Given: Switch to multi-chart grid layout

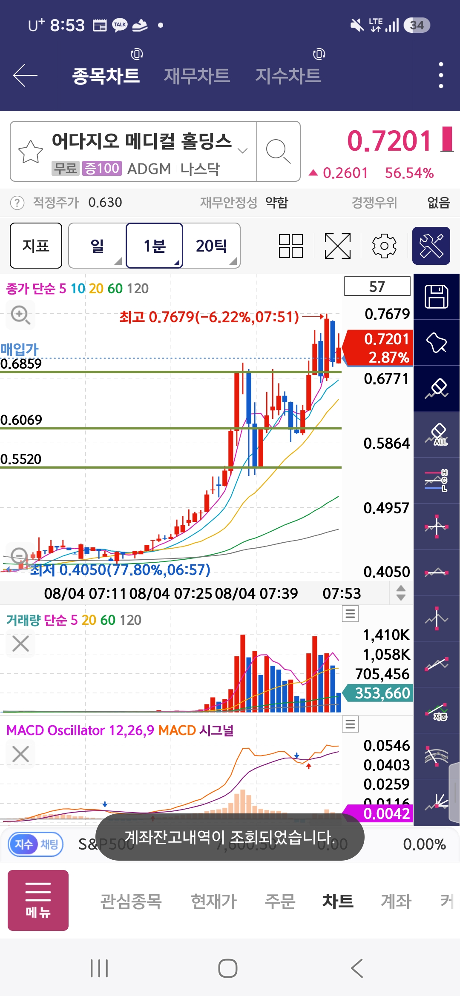Looking at the screenshot, I should [291, 246].
